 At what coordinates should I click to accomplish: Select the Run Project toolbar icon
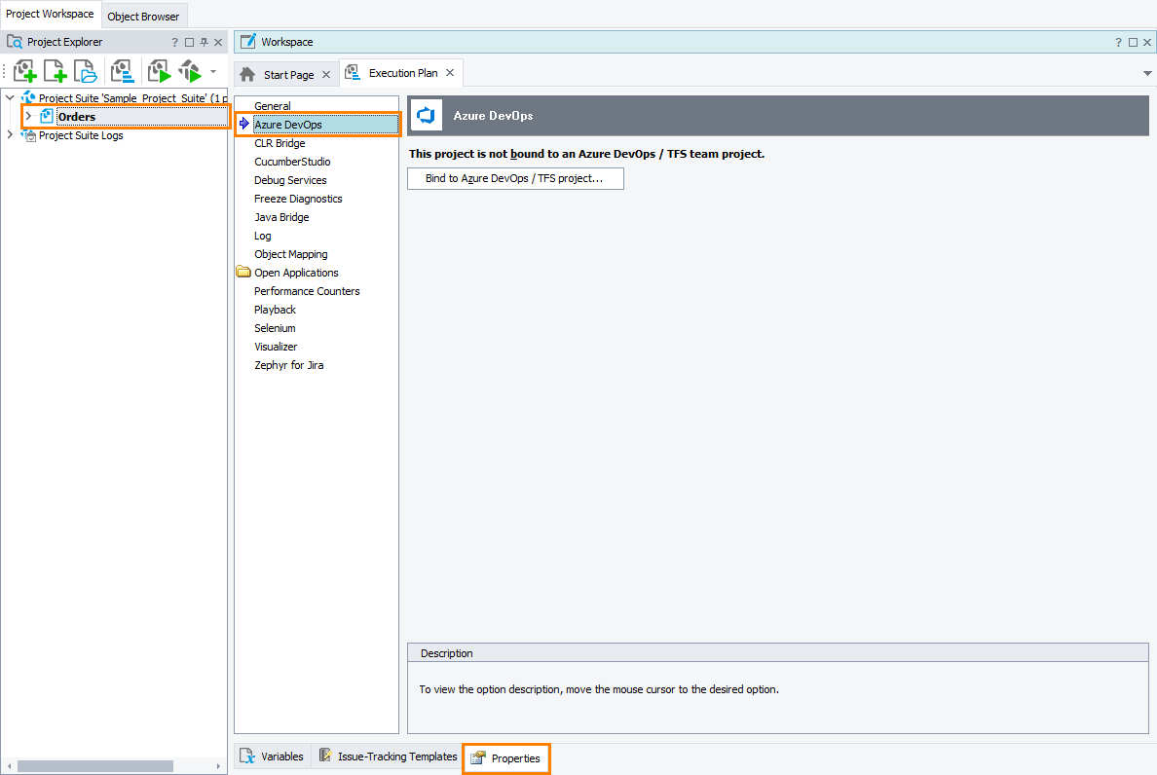point(158,70)
